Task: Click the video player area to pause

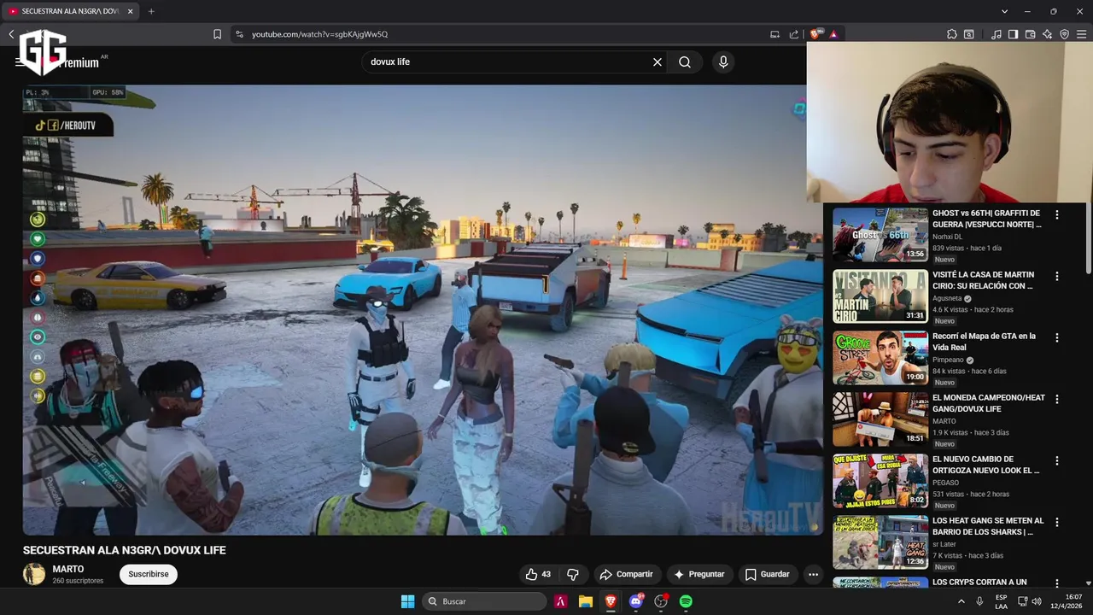Action: (x=423, y=309)
